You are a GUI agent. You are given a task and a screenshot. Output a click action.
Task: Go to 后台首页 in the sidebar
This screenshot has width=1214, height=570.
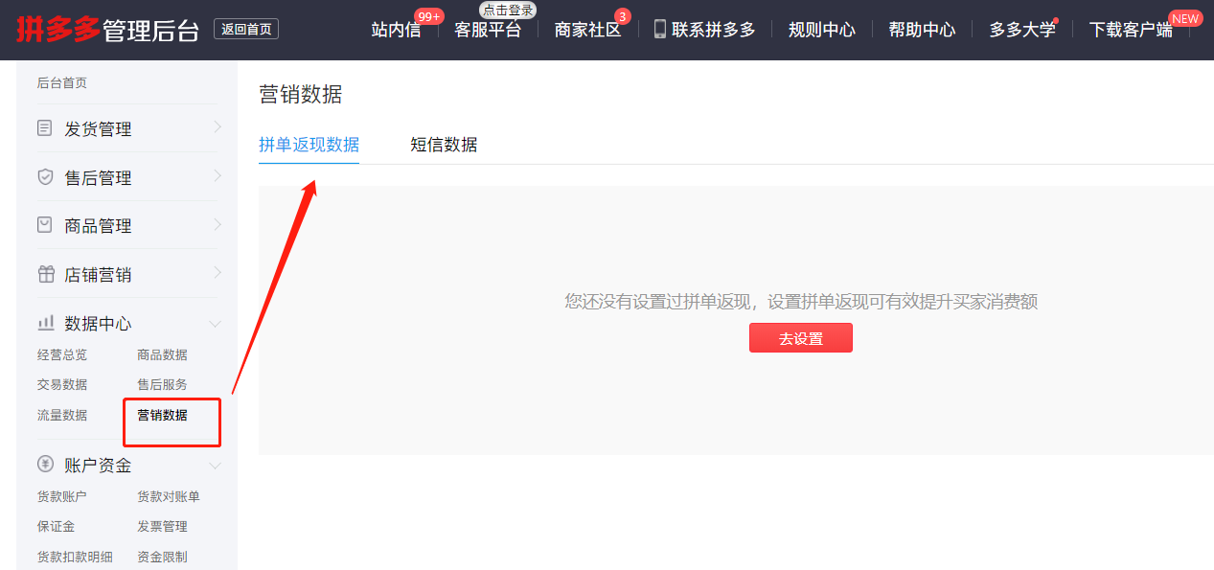click(x=62, y=83)
